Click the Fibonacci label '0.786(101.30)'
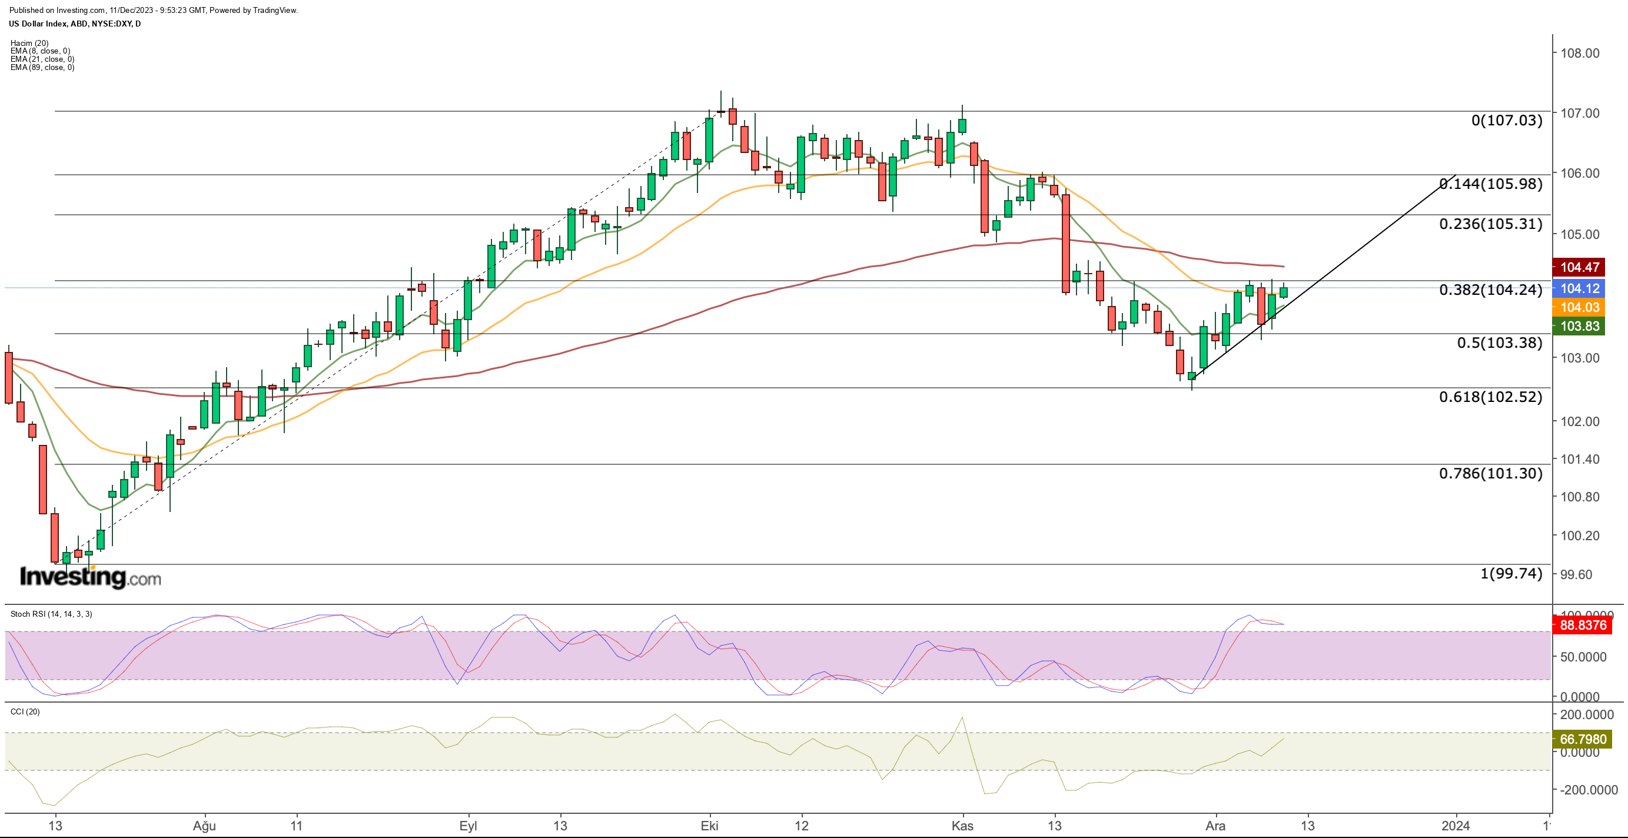Viewport: 1628px width, 838px height. (x=1491, y=473)
